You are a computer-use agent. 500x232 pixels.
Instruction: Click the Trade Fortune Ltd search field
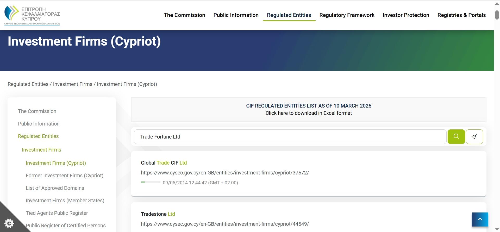(290, 137)
